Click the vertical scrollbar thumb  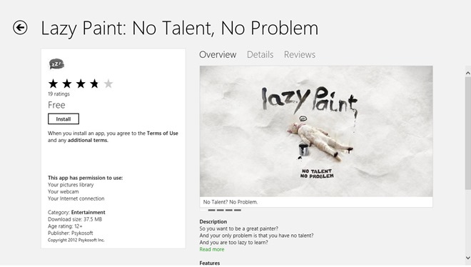467,133
